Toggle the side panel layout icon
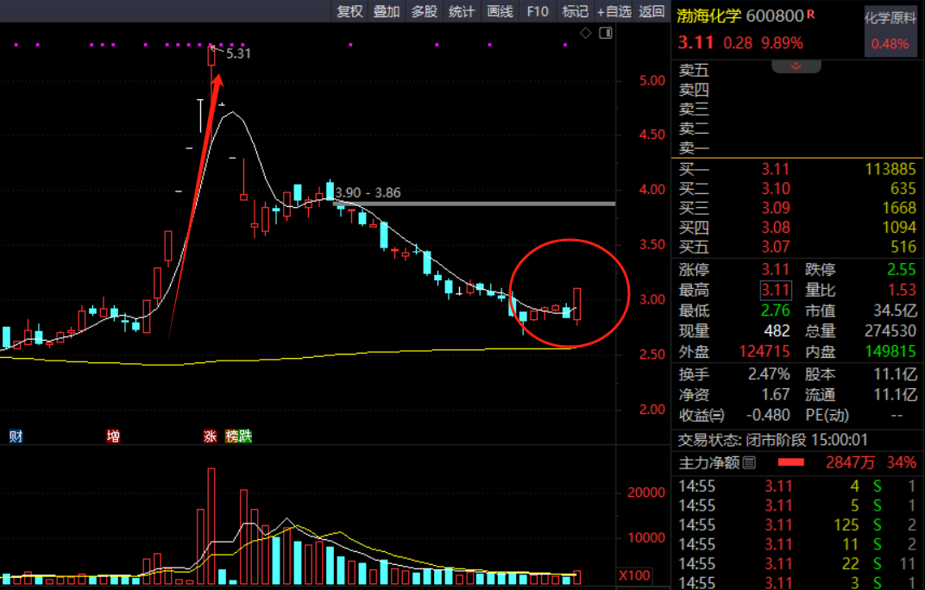This screenshot has height=590, width=925. click(x=605, y=33)
